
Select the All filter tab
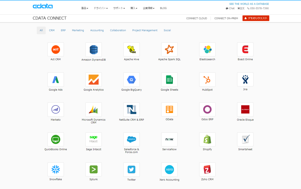[41, 30]
